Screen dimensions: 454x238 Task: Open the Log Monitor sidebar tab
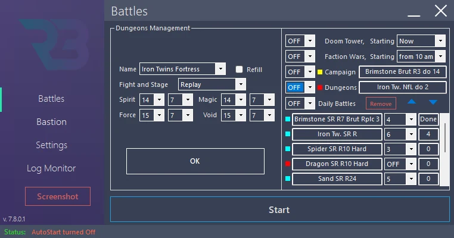[51, 168]
